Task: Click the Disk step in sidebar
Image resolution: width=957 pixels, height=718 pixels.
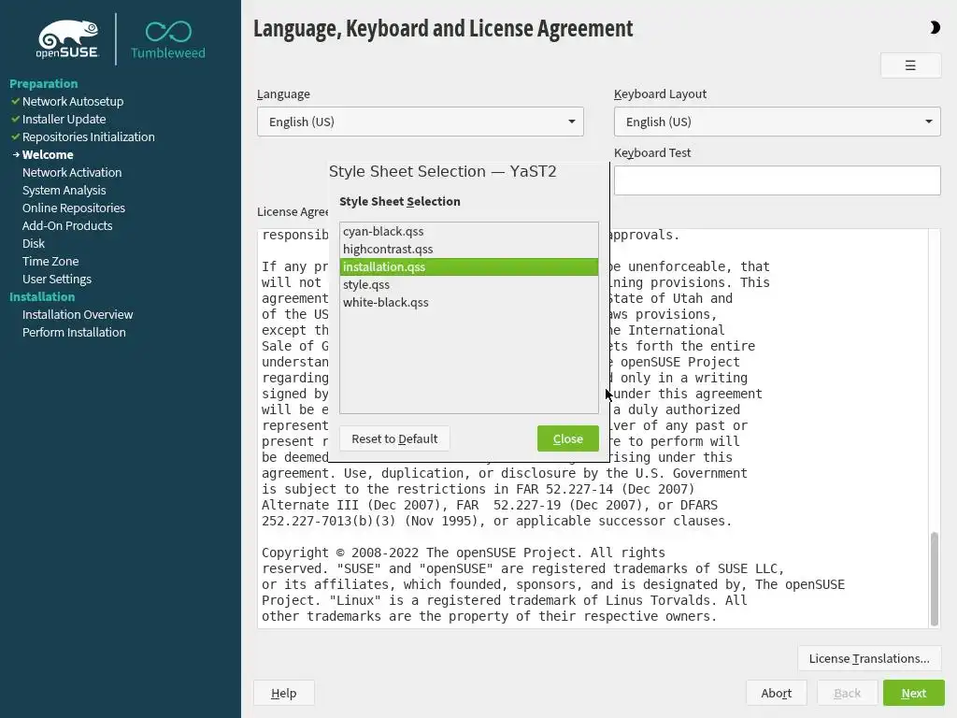Action: click(34, 243)
